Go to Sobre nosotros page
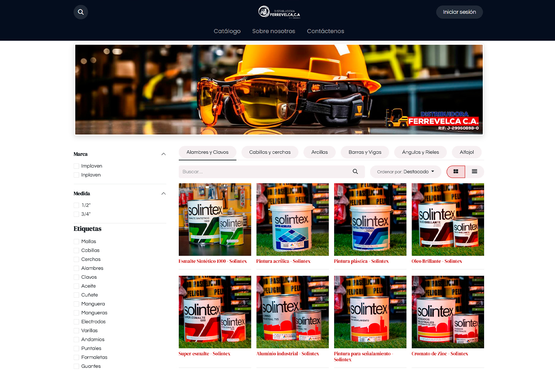This screenshot has width=555, height=370. point(273,31)
